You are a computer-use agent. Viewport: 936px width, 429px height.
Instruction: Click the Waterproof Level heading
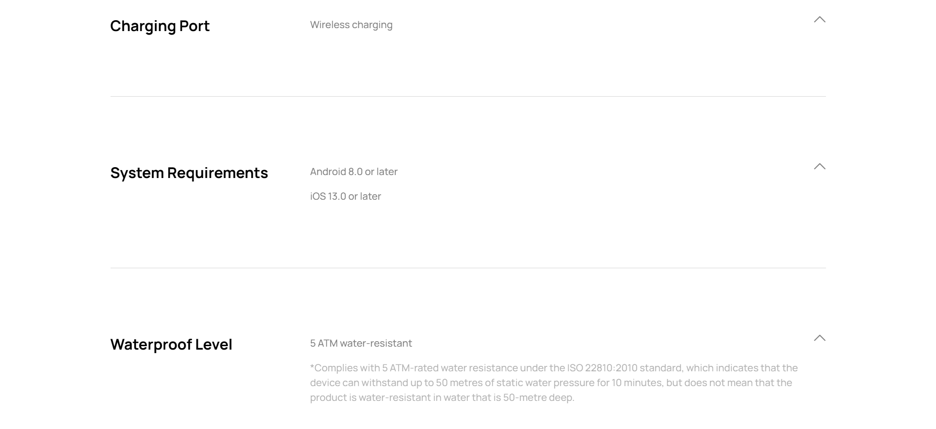(171, 344)
